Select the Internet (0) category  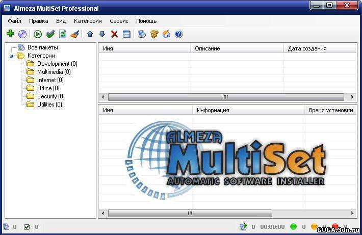pyautogui.click(x=50, y=80)
